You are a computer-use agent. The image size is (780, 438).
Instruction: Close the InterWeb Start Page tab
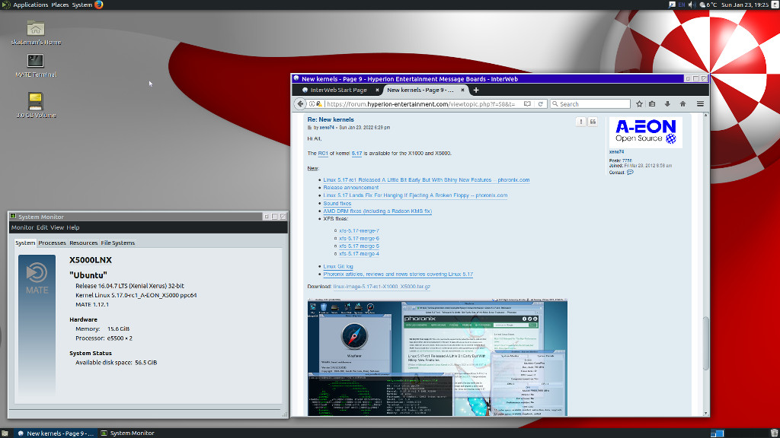click(x=377, y=90)
